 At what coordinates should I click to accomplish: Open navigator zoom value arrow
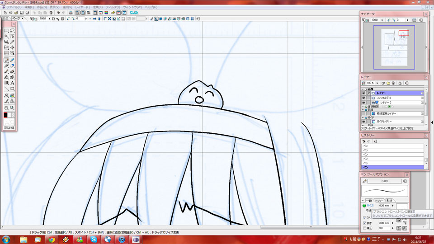click(x=382, y=20)
